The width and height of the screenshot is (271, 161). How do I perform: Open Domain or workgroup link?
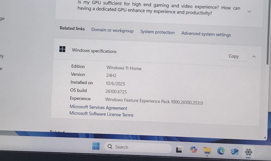tap(112, 30)
